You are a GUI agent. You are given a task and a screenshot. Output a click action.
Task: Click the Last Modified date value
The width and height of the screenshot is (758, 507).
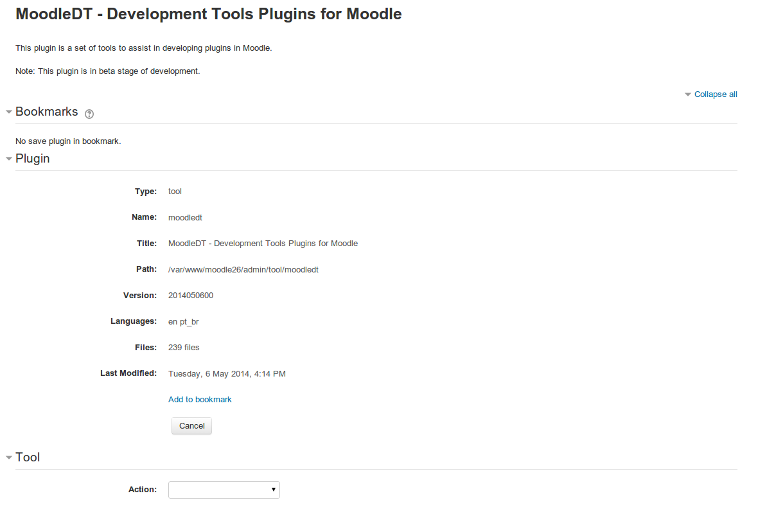click(x=227, y=373)
